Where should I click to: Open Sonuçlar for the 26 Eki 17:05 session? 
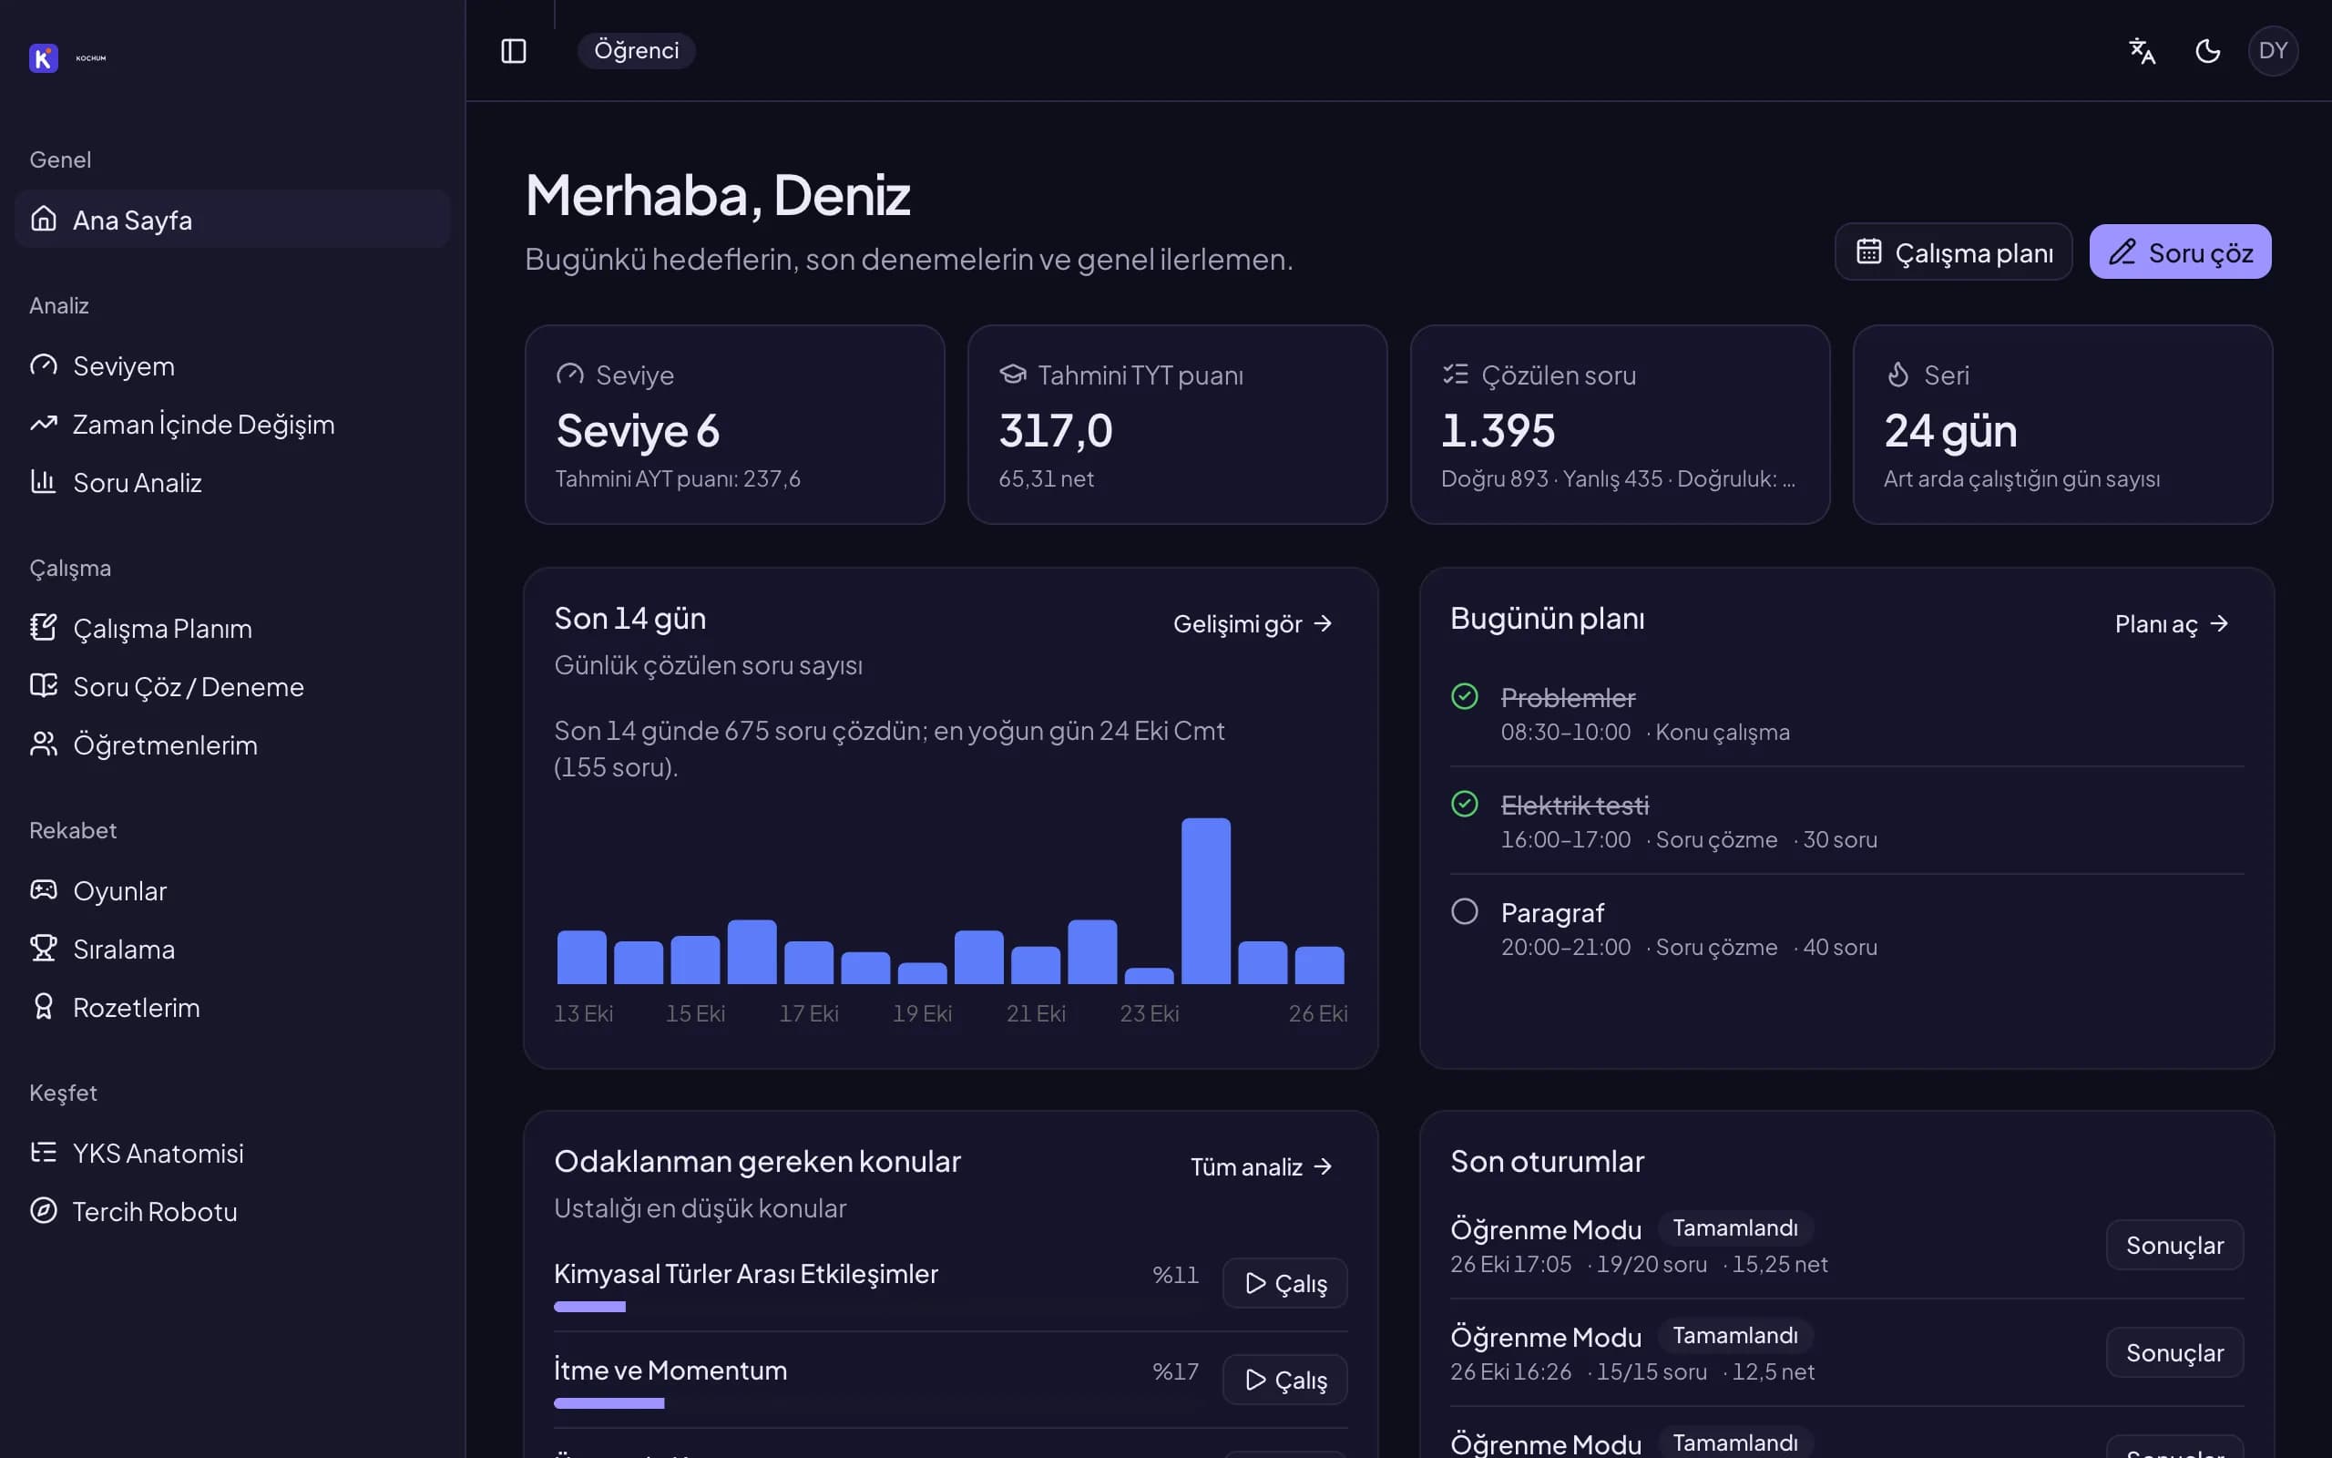[2175, 1245]
